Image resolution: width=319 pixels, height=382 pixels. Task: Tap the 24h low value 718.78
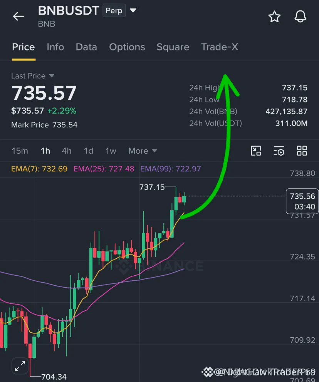point(295,99)
